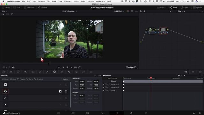The width and height of the screenshot is (204, 115).
Task: Toggle the LUTs panel
Action: click(16, 8)
